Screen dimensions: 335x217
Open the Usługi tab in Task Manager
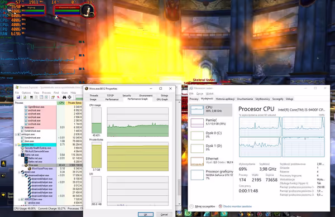[x=289, y=99]
